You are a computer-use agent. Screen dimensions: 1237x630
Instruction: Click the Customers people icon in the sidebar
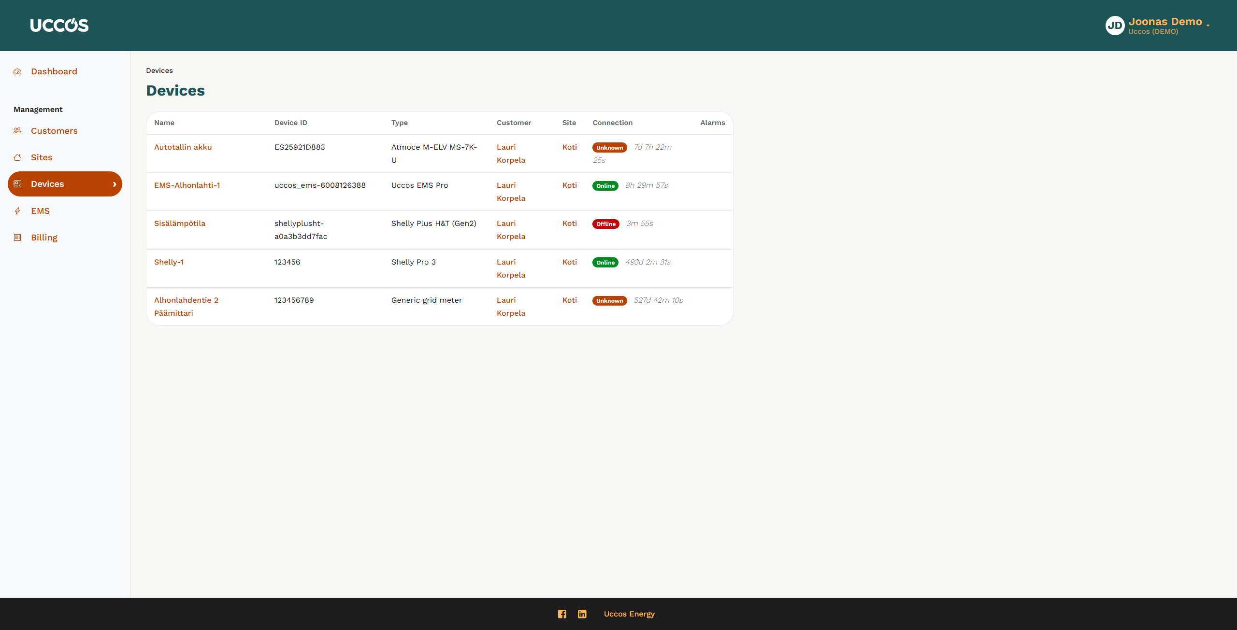coord(17,131)
